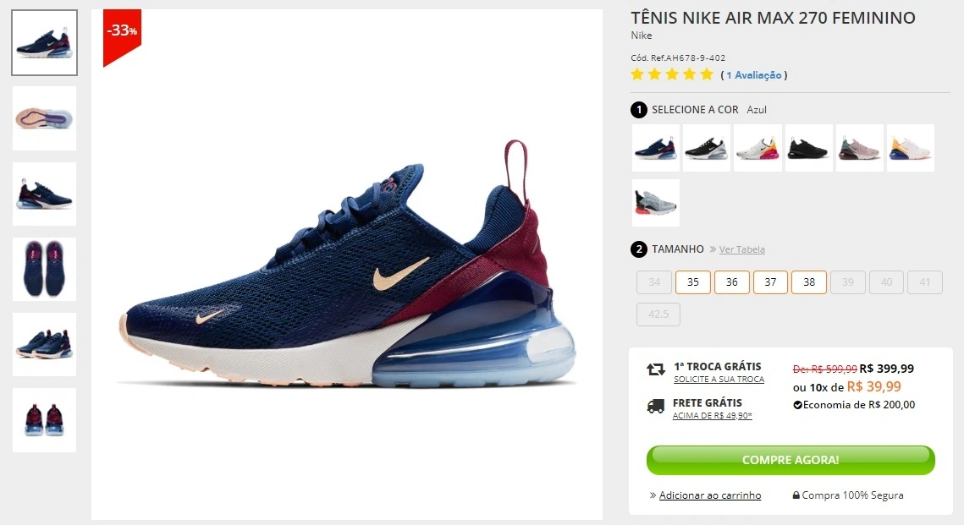Click the padlock icon next to Compra 100% Segura
This screenshot has width=964, height=525.
(x=796, y=495)
